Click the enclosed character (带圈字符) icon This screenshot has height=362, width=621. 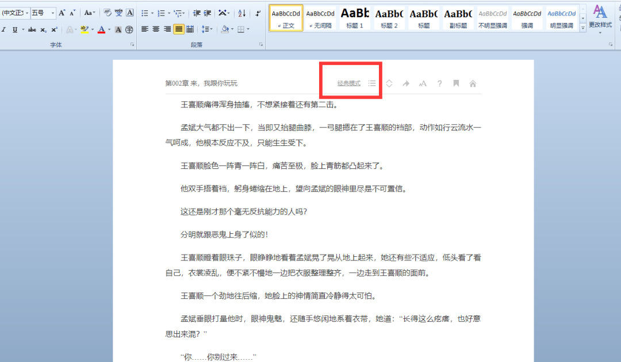pos(131,30)
